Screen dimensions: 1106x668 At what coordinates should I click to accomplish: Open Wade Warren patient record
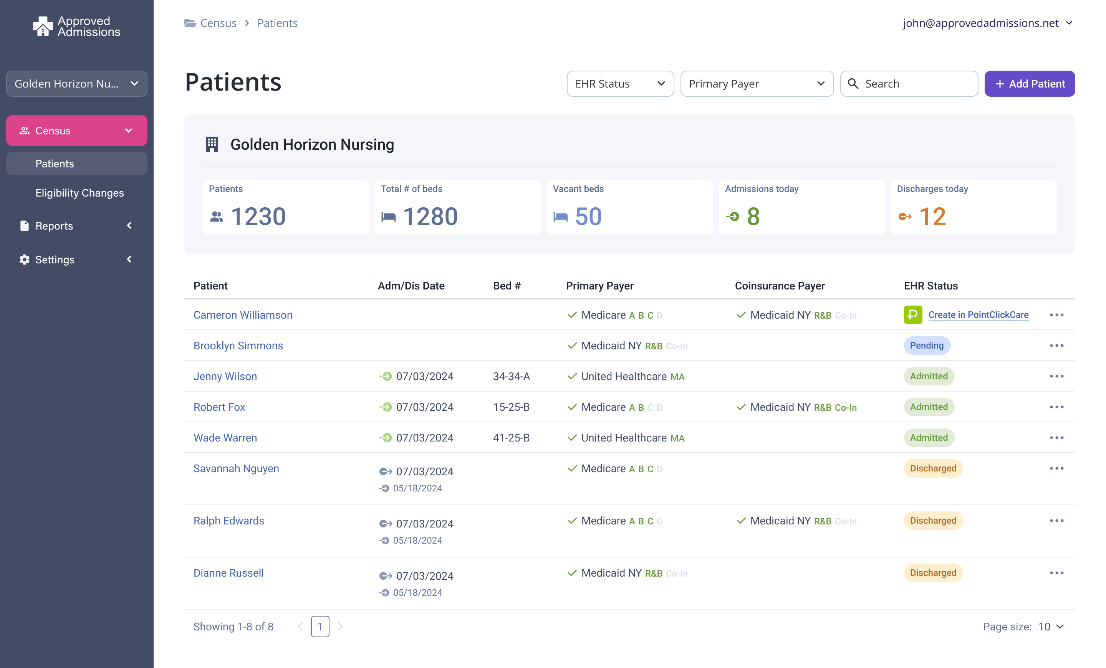click(225, 437)
